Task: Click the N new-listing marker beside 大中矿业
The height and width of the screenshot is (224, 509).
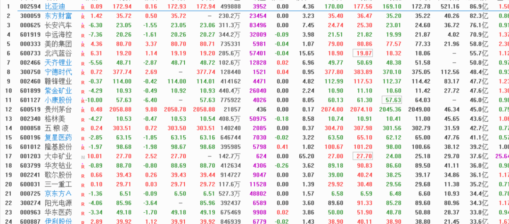Action: point(83,157)
